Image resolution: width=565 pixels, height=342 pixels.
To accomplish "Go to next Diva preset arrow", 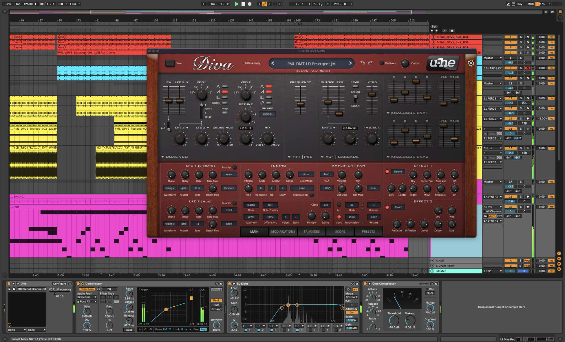I will coord(351,63).
